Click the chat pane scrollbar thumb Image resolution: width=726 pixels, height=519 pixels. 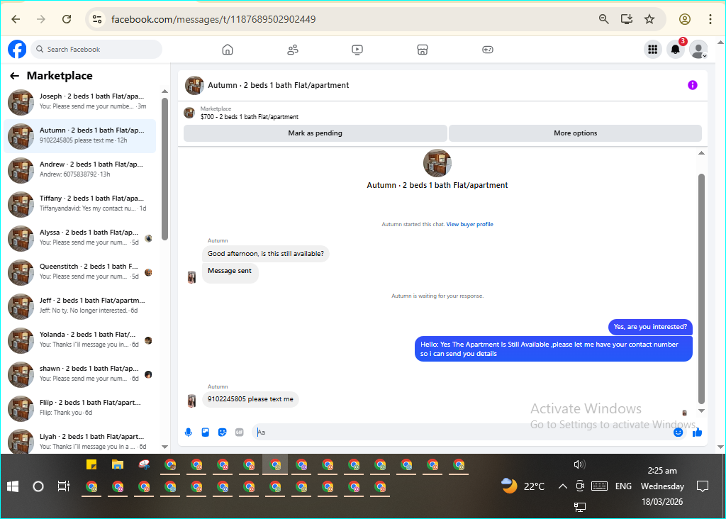(x=701, y=289)
